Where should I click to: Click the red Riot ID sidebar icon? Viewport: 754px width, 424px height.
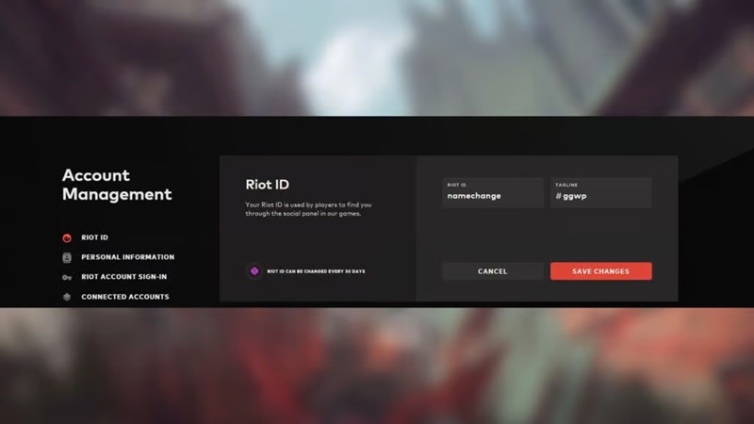(x=67, y=237)
